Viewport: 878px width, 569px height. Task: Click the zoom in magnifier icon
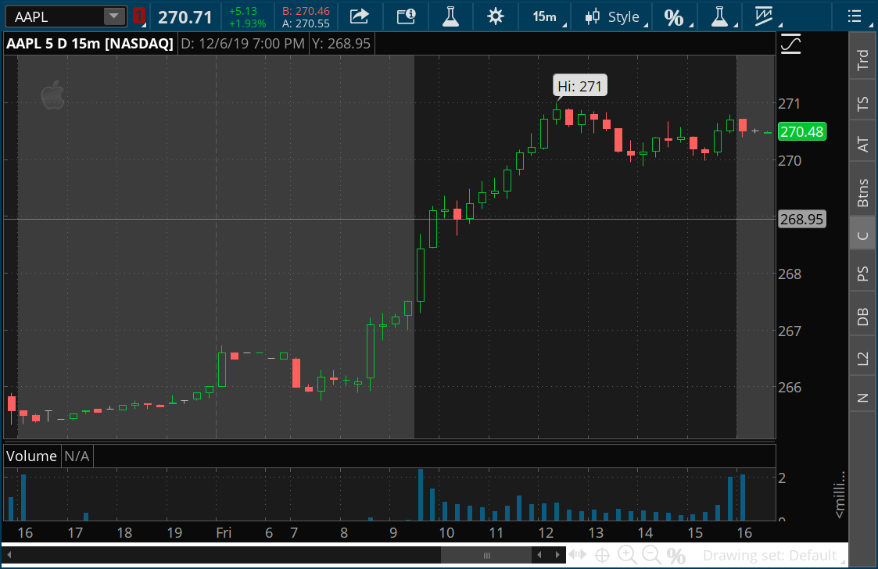tap(626, 556)
